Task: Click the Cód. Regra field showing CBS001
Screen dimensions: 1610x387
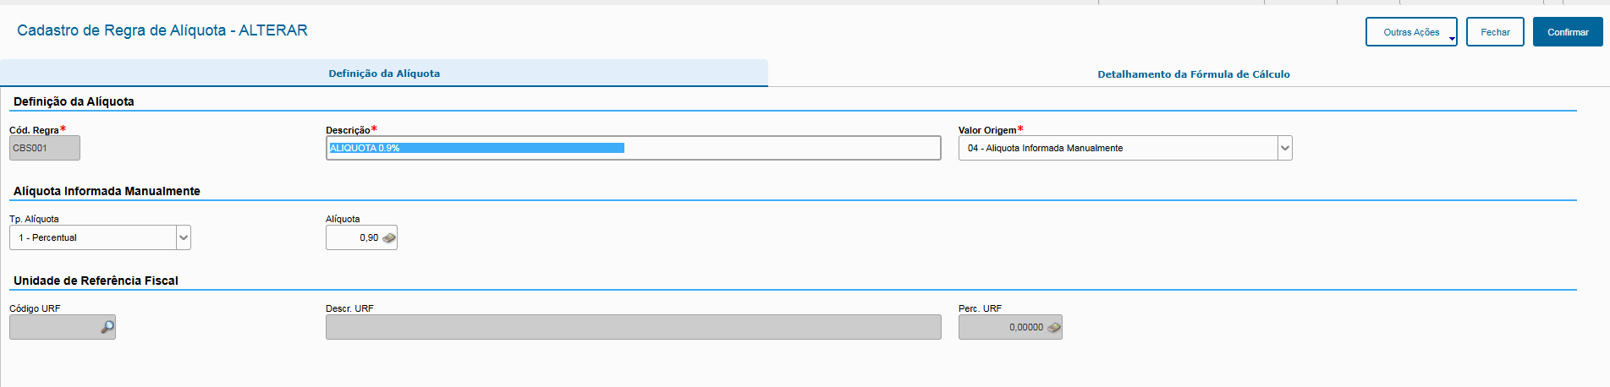Action: click(44, 149)
